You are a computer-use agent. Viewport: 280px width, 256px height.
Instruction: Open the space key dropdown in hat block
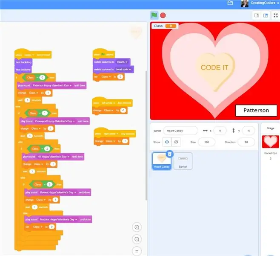(x=29, y=55)
